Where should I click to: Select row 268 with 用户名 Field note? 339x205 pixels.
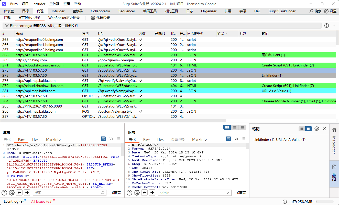pyautogui.click(x=168, y=55)
